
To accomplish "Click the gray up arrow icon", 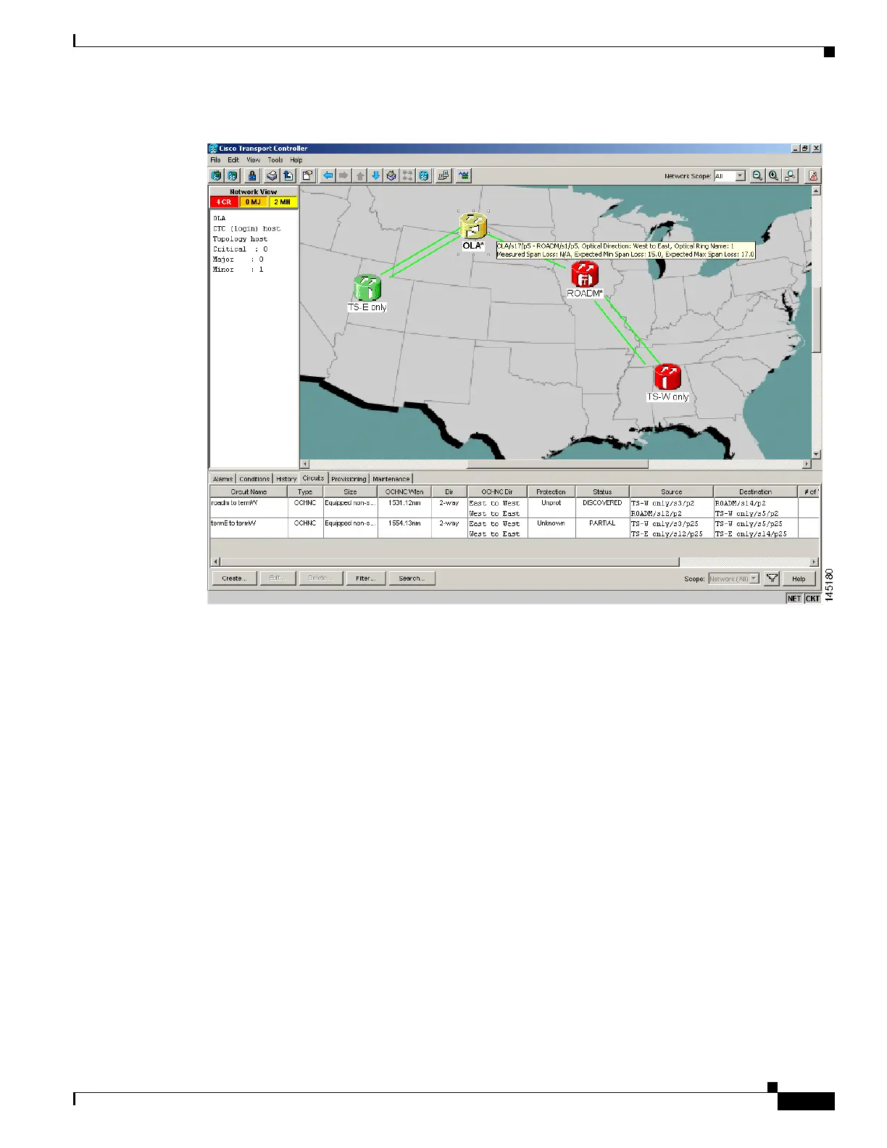I will pyautogui.click(x=360, y=175).
